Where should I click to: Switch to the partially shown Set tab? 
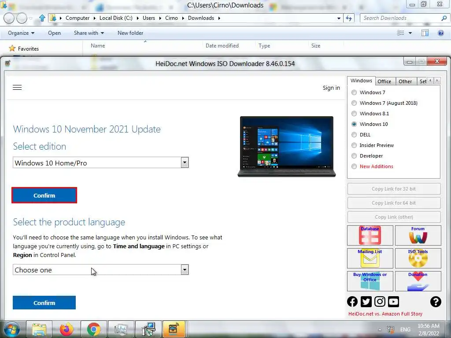coord(422,81)
